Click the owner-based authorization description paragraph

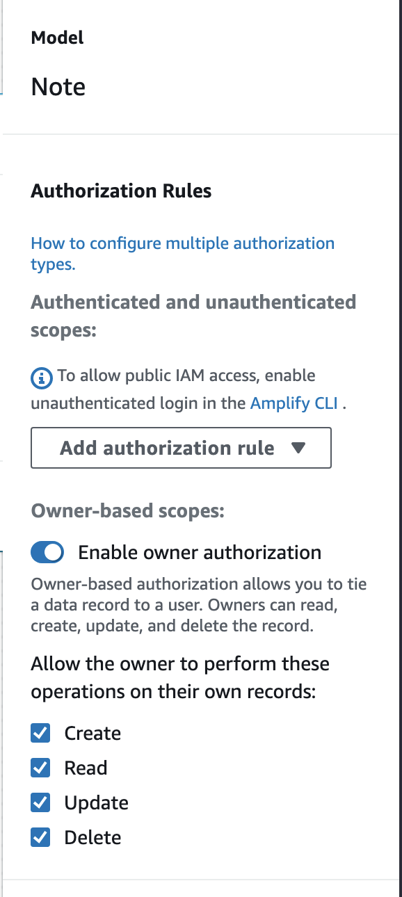(x=199, y=604)
